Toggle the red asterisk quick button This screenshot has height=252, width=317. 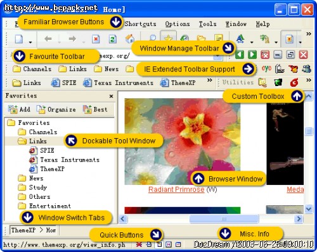pyautogui.click(x=139, y=244)
